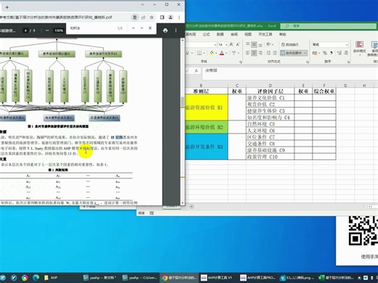Click the PDF page number field

(26, 30)
